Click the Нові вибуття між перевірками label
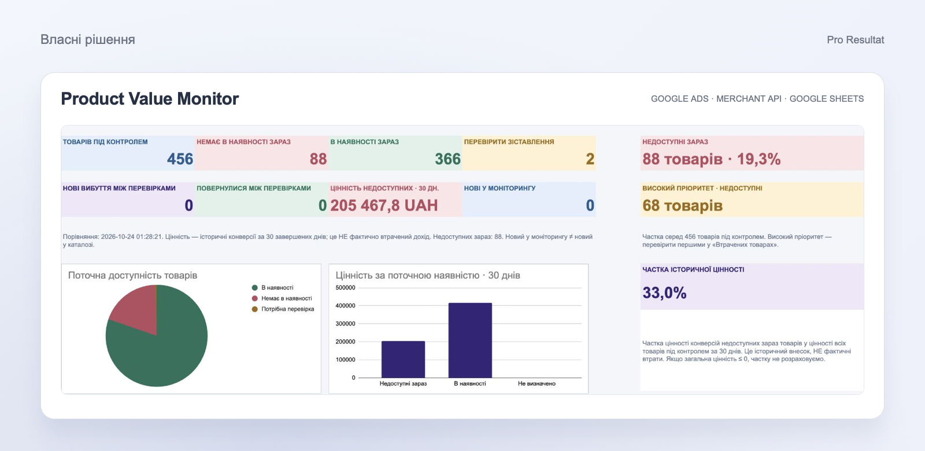The height and width of the screenshot is (451, 925). [119, 188]
